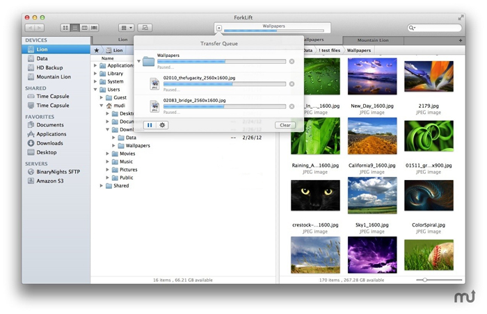Viewport: 487px width, 314px height.
Task: Select Lion in Devices sidebar
Action: pos(56,49)
